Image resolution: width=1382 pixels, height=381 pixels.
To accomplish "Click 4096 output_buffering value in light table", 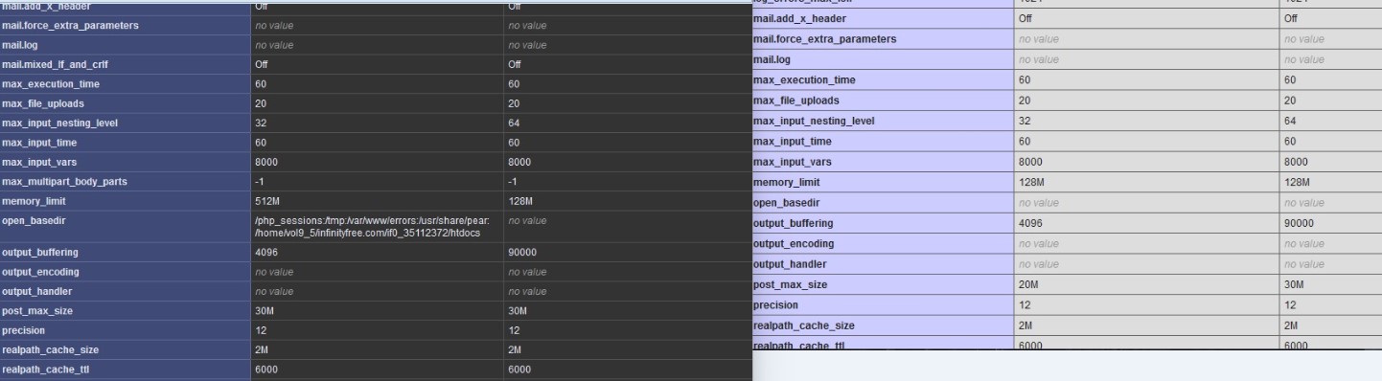I will point(1031,223).
